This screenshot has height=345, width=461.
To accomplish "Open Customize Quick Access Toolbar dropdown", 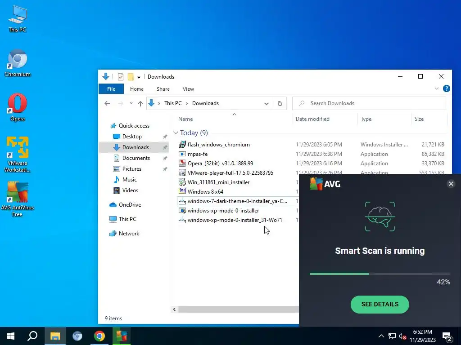I will (x=139, y=77).
